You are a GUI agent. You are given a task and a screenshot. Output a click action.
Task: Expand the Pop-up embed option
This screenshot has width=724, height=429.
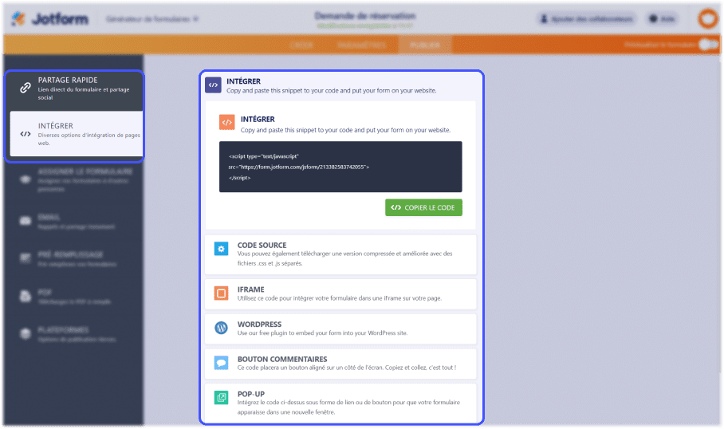[340, 403]
